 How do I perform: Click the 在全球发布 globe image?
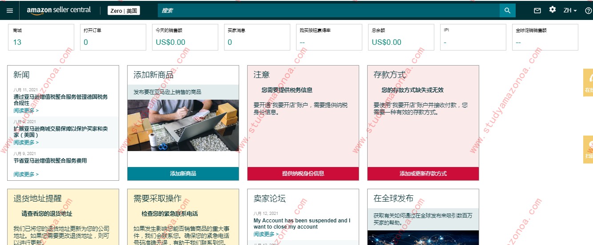423,237
